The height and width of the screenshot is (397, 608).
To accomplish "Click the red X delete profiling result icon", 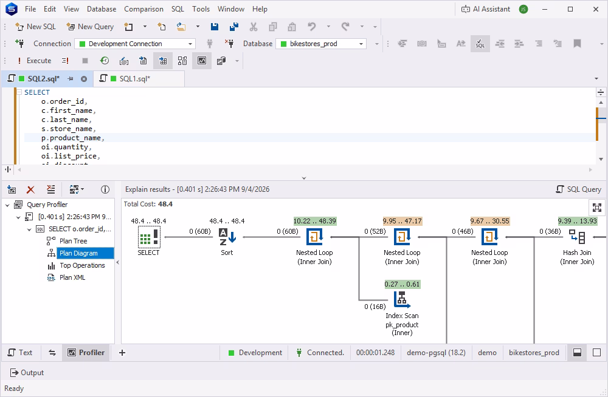I will (30, 189).
